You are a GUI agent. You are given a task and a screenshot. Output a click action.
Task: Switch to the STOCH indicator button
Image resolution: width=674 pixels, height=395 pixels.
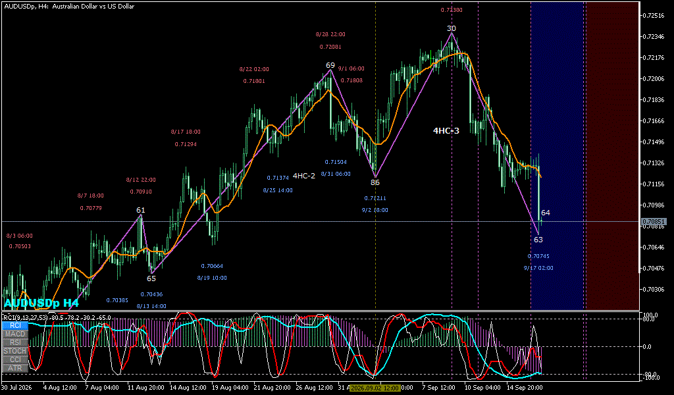click(15, 351)
